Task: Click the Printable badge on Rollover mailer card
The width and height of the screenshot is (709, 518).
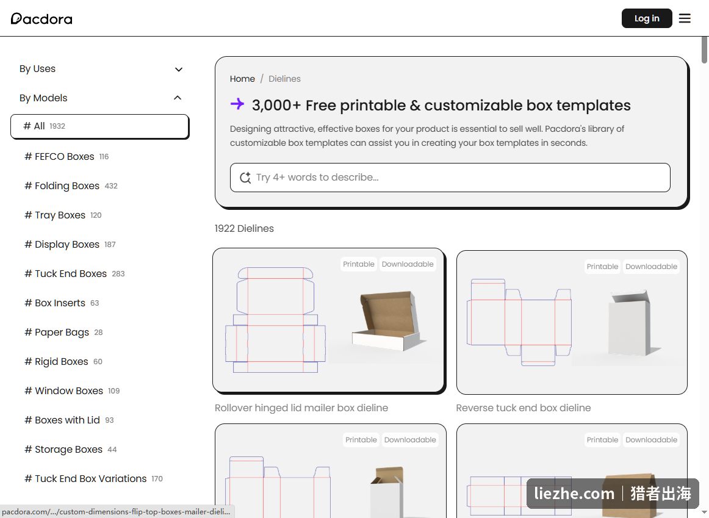Action: tap(359, 264)
